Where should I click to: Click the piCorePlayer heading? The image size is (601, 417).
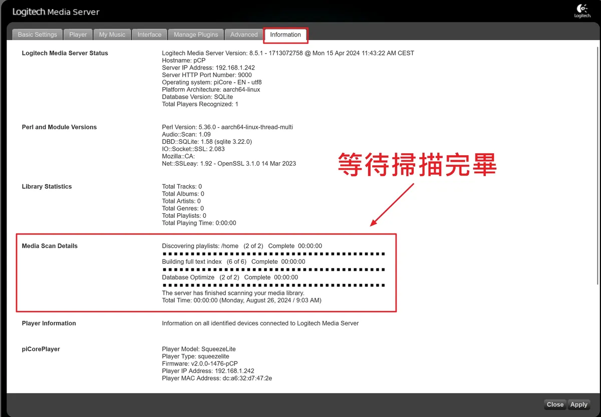click(x=41, y=349)
